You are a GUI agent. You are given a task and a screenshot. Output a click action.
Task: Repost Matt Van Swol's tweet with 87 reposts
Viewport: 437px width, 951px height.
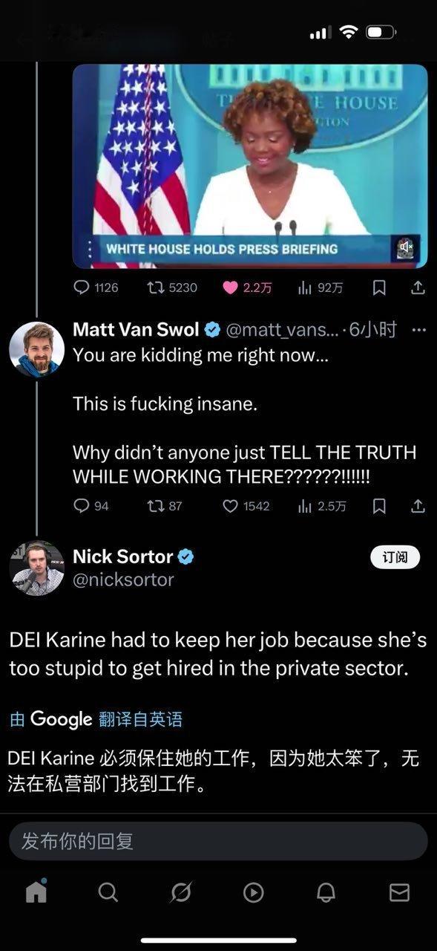point(165,506)
